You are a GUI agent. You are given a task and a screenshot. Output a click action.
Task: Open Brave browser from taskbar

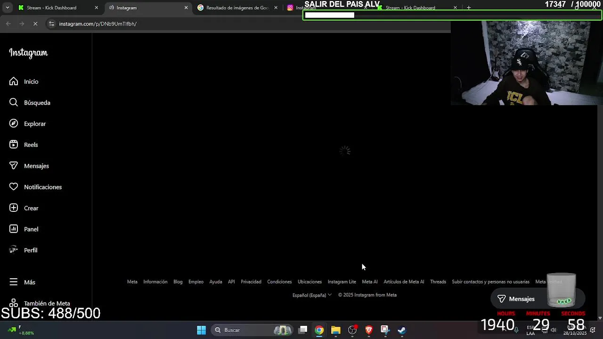tap(369, 330)
